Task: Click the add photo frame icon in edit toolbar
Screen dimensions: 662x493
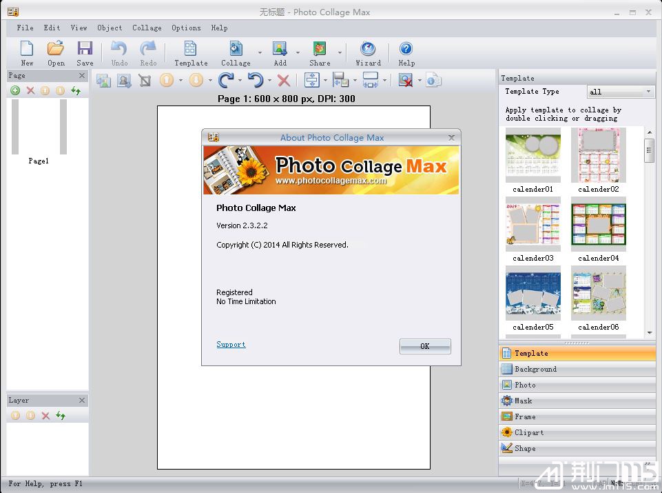Action: [124, 80]
